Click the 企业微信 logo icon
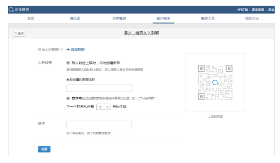The width and height of the screenshot is (280, 163). click(x=11, y=10)
